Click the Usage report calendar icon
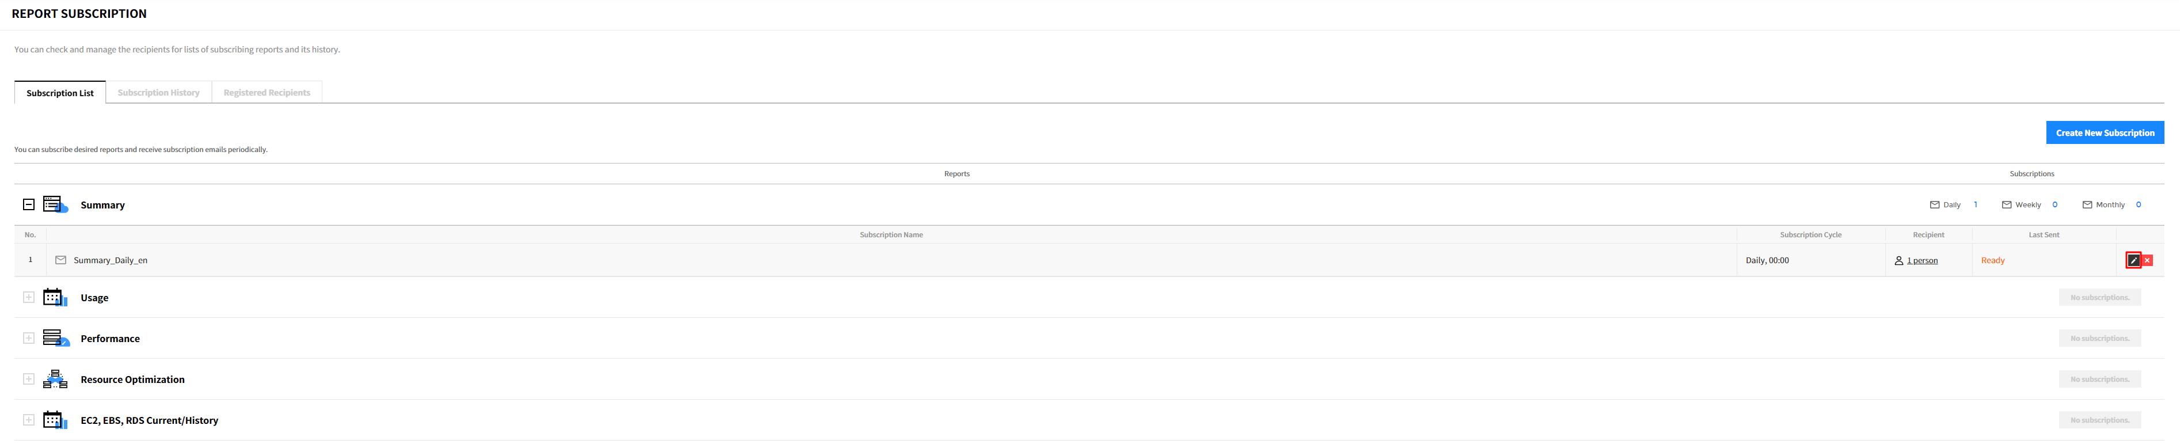Viewport: 2180px width, 444px height. click(x=55, y=298)
